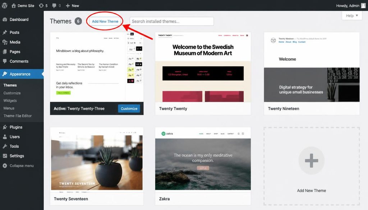Open Comments in the sidebar menu

pos(19,61)
